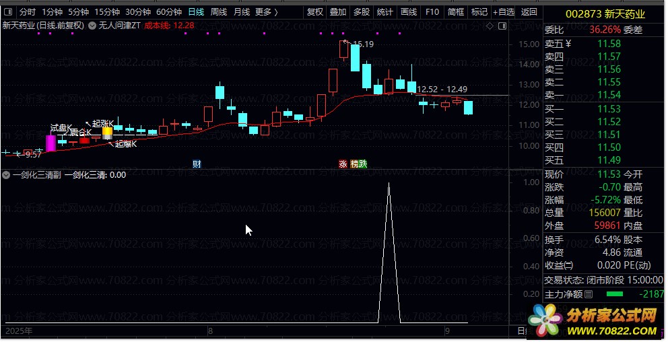Click the 净资 value 4.86
The width and height of the screenshot is (668, 342).
(611, 252)
